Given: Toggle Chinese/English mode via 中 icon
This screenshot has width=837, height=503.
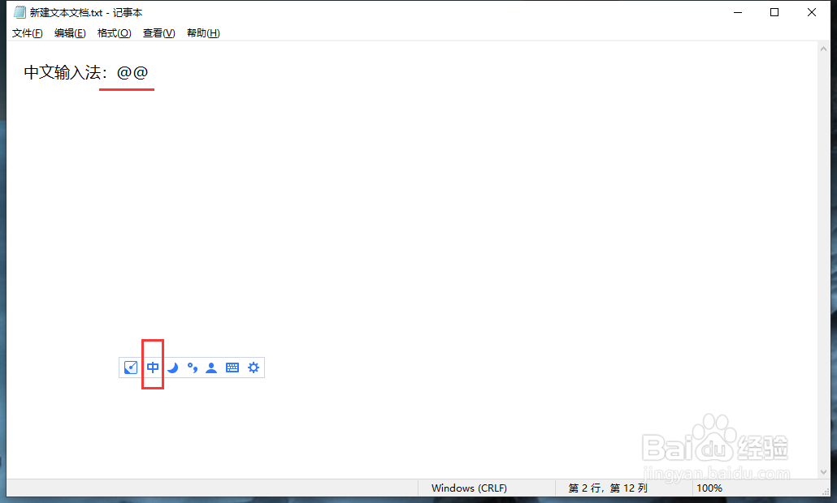Looking at the screenshot, I should (153, 368).
